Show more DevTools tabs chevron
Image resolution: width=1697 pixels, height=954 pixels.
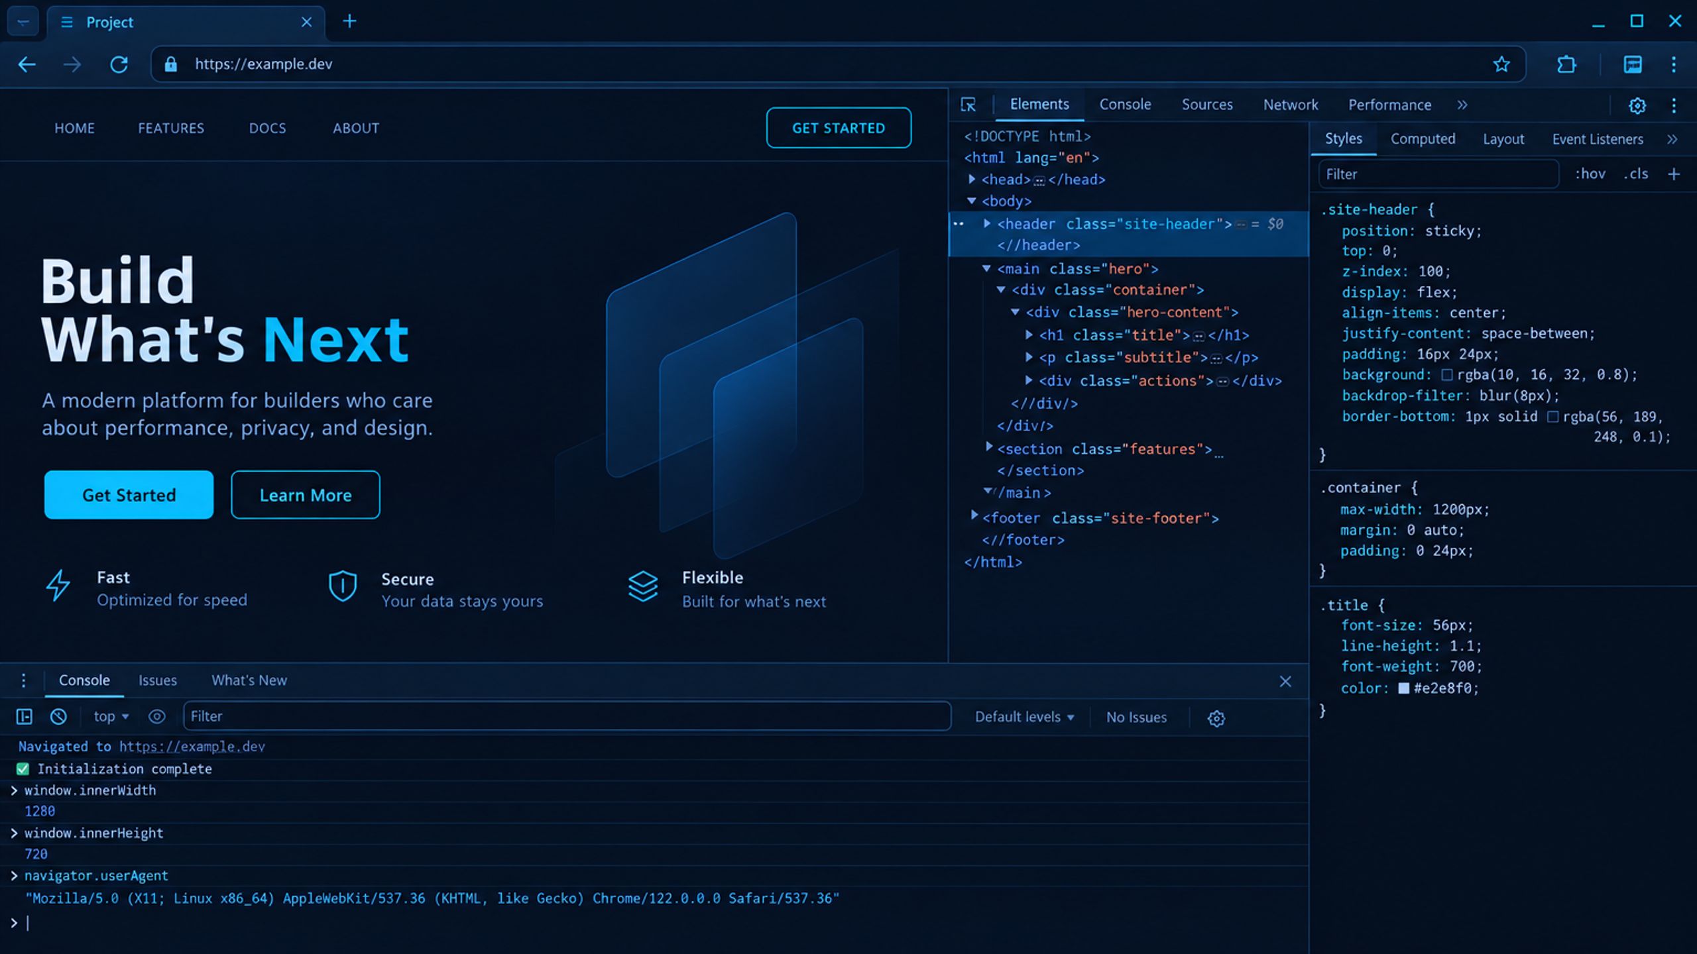pos(1462,105)
